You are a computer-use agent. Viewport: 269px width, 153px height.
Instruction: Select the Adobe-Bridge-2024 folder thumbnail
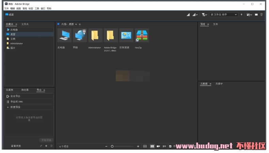pos(111,35)
